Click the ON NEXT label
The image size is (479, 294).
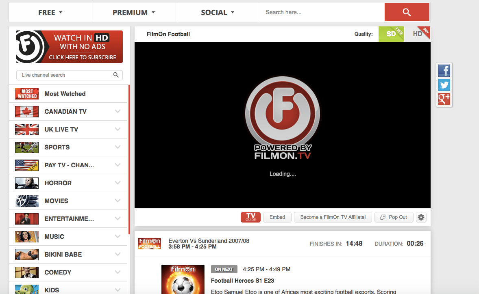tap(224, 269)
